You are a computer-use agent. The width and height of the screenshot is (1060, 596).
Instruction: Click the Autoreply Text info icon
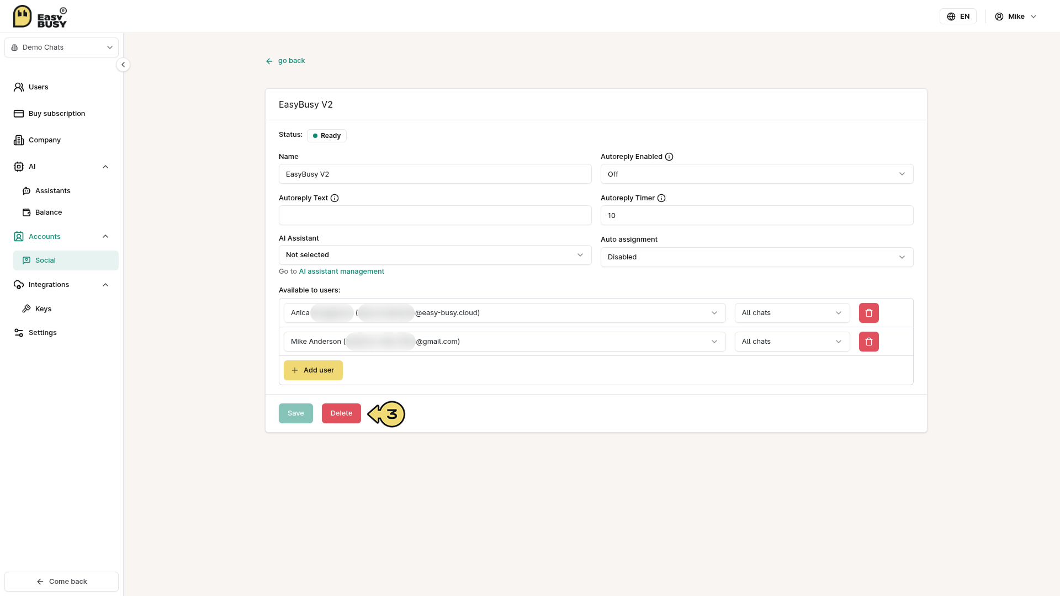335,198
